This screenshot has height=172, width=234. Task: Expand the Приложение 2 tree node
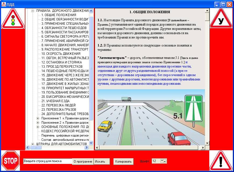38,123
